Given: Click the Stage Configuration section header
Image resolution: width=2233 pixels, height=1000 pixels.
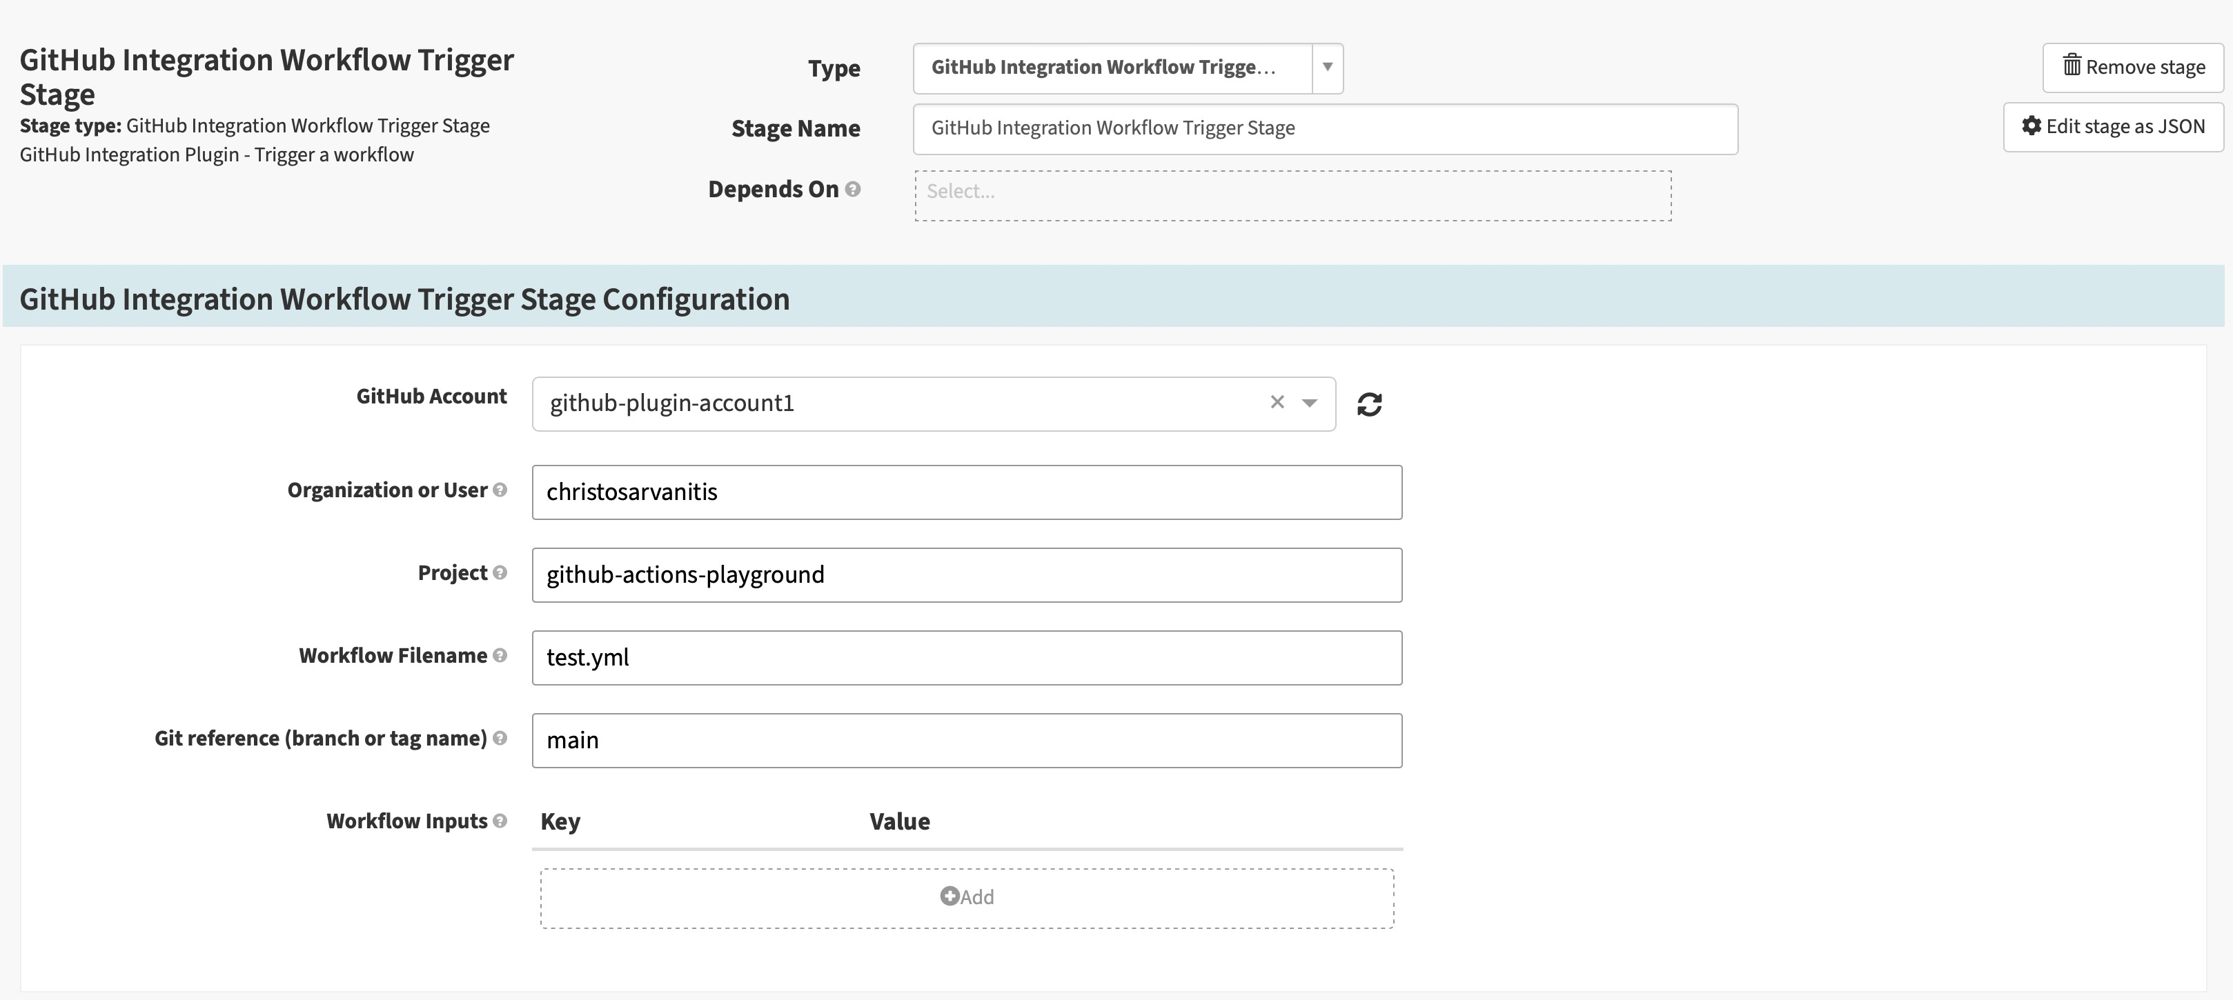Looking at the screenshot, I should (404, 299).
